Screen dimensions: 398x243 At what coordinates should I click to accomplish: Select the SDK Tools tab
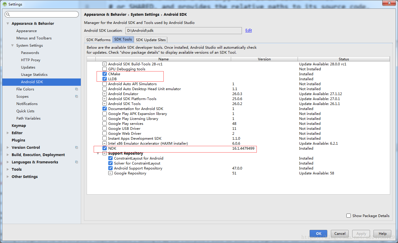click(x=123, y=39)
